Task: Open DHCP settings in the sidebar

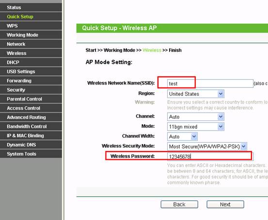Action: coord(31,62)
